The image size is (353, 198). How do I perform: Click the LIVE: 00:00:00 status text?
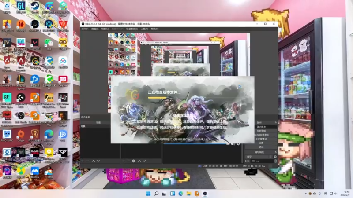[x=210, y=166]
